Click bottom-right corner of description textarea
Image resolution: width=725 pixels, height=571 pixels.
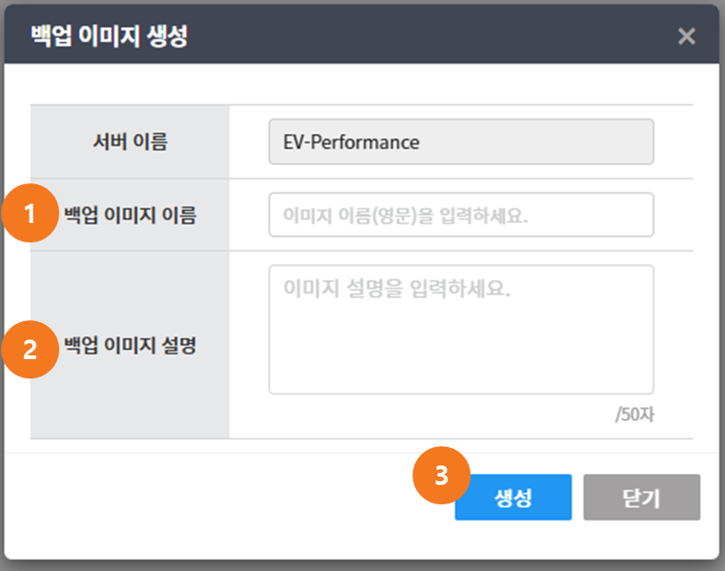[648, 389]
